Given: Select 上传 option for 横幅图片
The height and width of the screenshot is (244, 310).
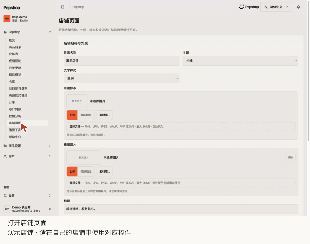Looking at the screenshot, I should [x=72, y=172].
